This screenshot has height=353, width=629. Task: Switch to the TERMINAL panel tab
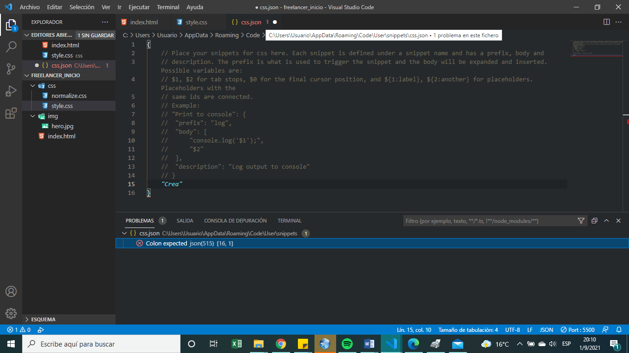click(289, 221)
